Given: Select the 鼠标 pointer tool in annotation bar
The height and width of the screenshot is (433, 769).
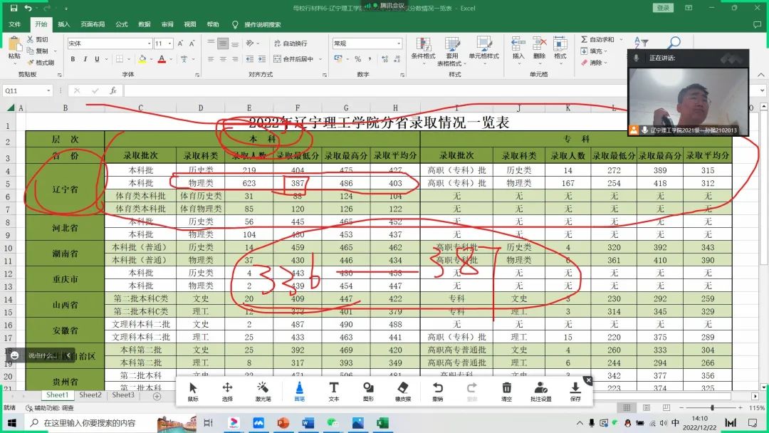Looking at the screenshot, I should click(x=193, y=391).
